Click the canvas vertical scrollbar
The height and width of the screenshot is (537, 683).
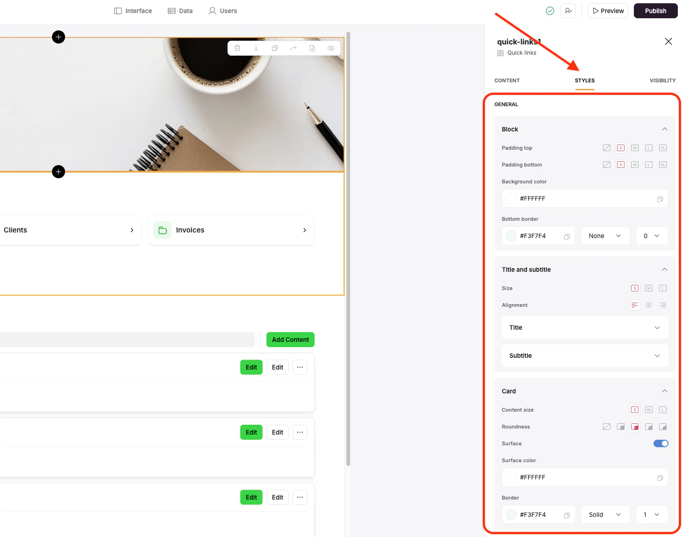coord(348,249)
